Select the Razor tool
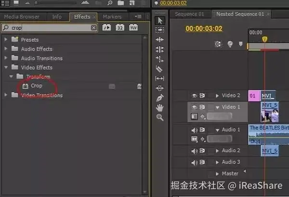289x197 pixels. (159, 69)
